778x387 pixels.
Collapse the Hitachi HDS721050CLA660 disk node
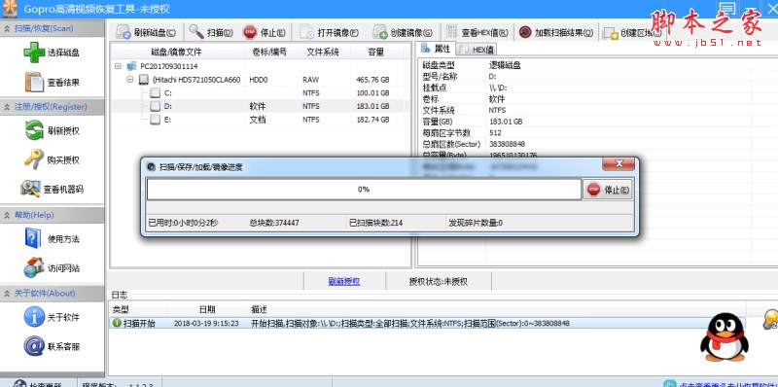tap(130, 80)
